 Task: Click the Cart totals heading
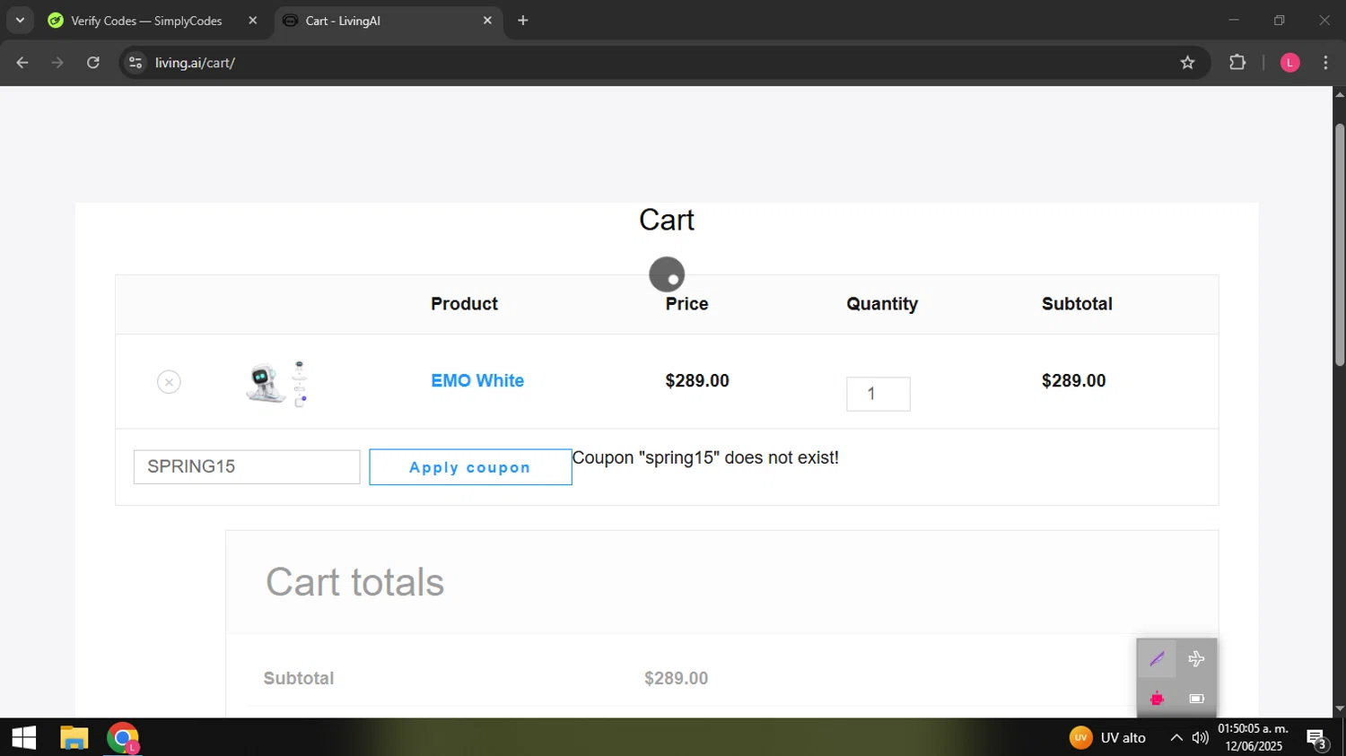click(354, 582)
